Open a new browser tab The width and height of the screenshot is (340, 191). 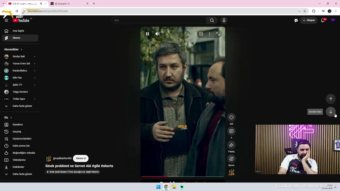pos(94,4)
